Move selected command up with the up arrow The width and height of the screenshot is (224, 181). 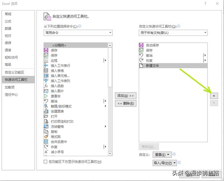pos(214,96)
